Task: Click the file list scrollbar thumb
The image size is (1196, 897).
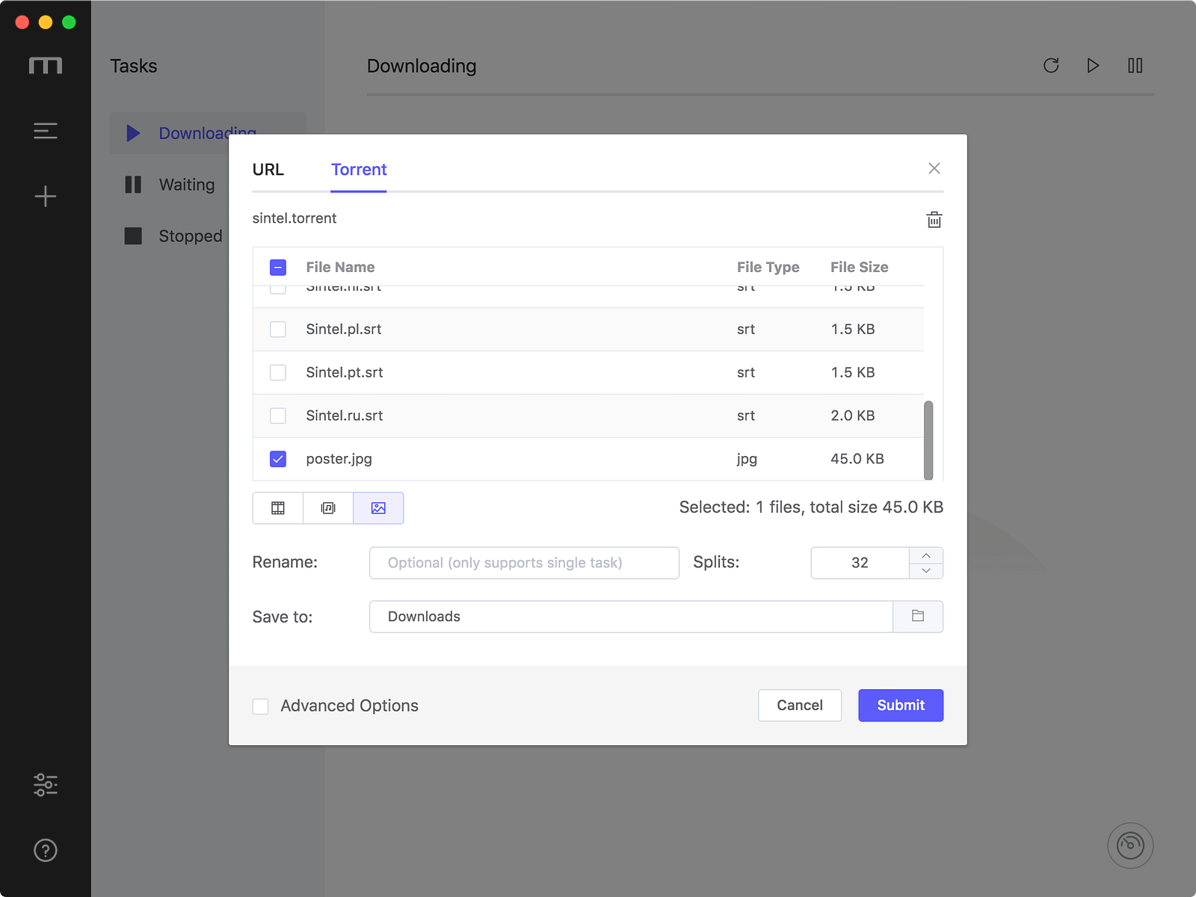Action: [928, 440]
